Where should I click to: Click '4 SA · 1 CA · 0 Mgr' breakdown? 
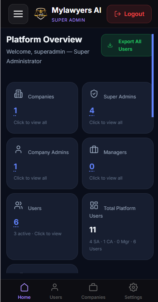pyautogui.click(x=113, y=245)
